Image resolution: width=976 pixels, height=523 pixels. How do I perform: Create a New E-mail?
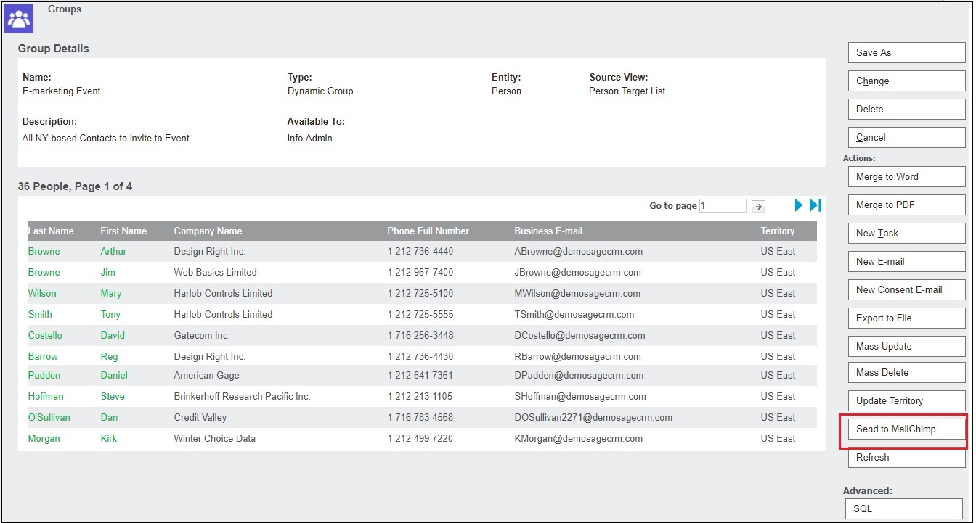click(906, 261)
